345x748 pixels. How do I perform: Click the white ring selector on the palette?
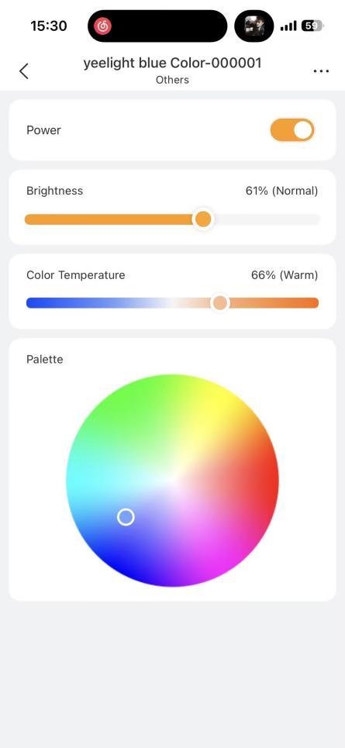126,517
